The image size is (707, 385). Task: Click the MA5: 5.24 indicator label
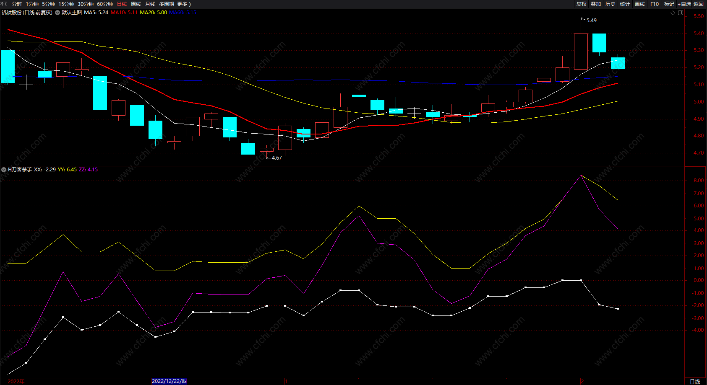(96, 13)
